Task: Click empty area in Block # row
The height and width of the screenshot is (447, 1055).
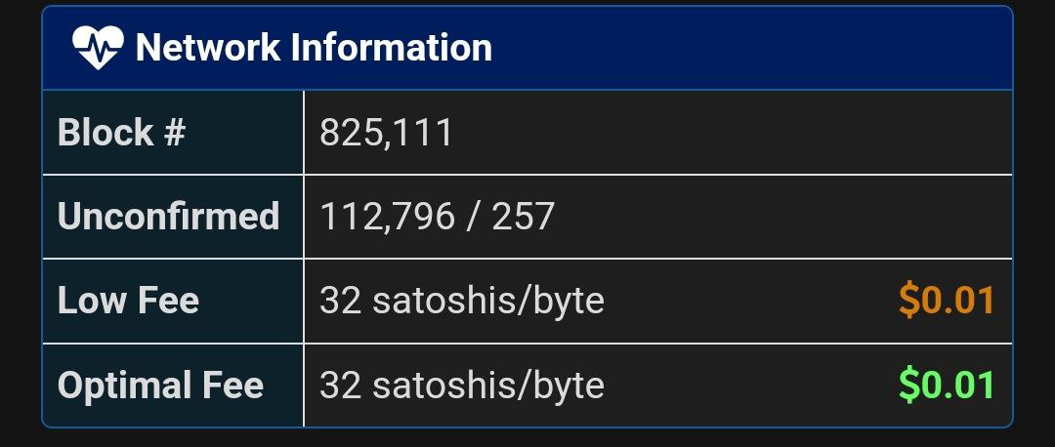Action: [x=734, y=133]
